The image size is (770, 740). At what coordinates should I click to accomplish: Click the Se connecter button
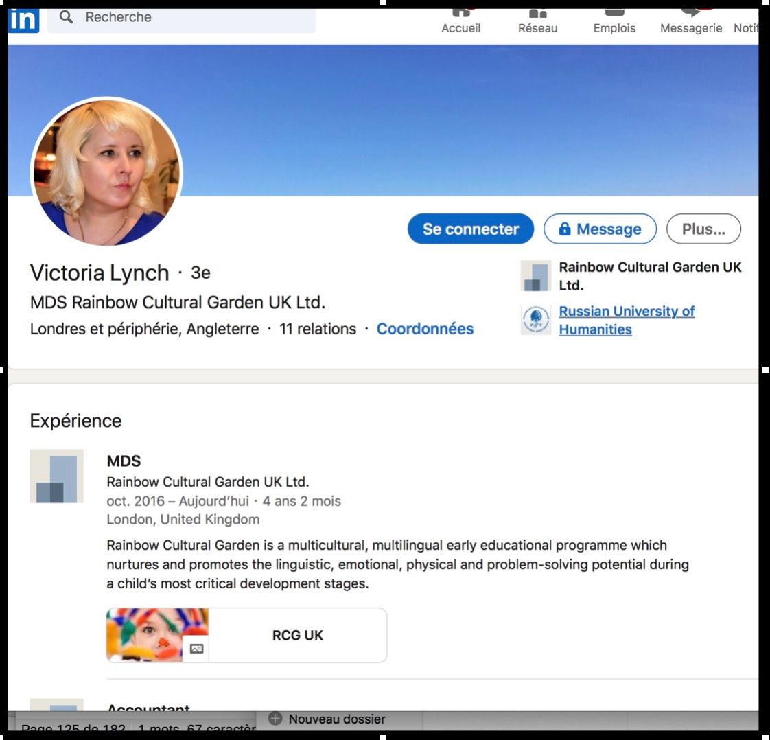(471, 229)
